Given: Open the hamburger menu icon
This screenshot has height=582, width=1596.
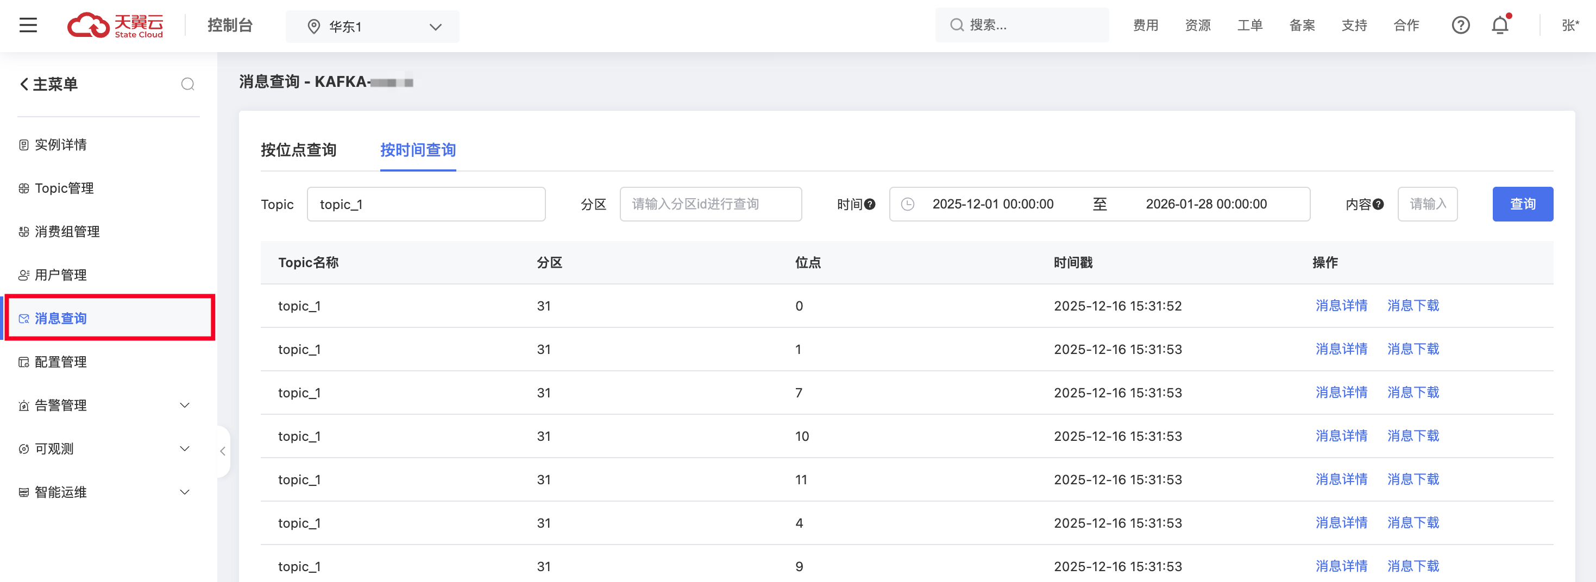Looking at the screenshot, I should point(28,26).
